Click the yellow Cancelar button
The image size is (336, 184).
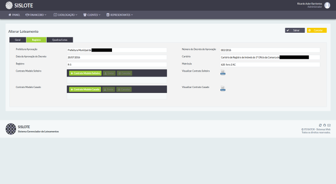317,30
